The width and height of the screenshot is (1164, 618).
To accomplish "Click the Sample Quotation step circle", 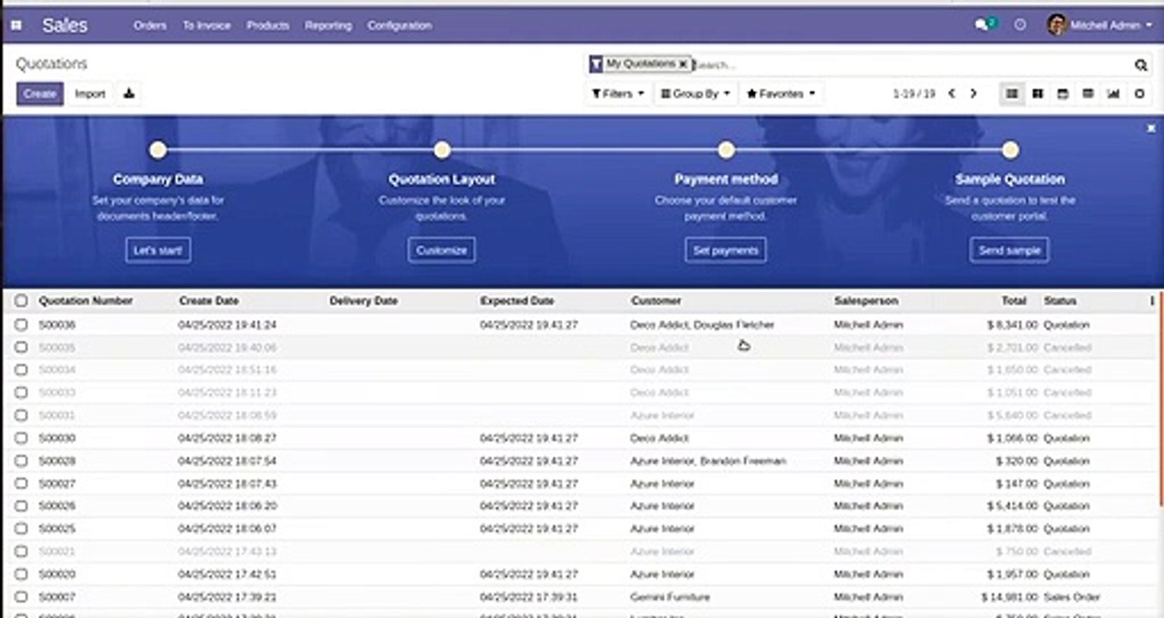I will (1010, 150).
